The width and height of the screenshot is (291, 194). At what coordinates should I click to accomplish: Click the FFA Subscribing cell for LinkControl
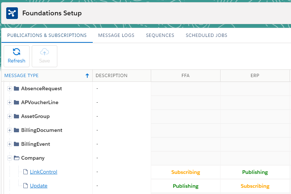coord(185,172)
